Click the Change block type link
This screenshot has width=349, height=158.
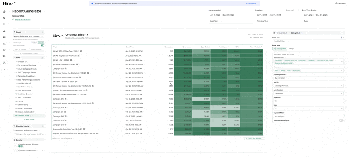click(292, 48)
